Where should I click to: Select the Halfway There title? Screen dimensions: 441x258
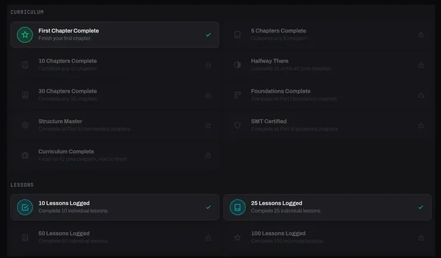[x=270, y=61]
